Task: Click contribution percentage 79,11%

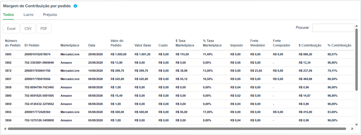Action: [x=332, y=71]
